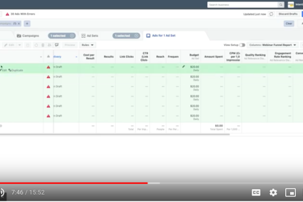Click the people audience icon in the toolbar
Image resolution: width=303 pixels, height=202 pixels.
(x=49, y=45)
